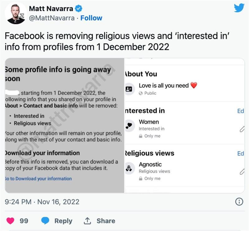Open the tweet info circle icon
Viewport: 249px width, 231px height.
(x=239, y=202)
